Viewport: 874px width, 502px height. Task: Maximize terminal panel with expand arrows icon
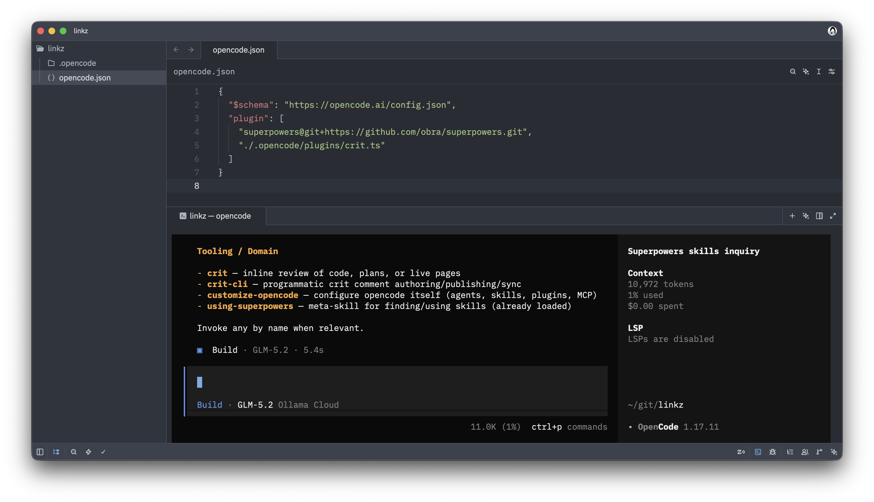pyautogui.click(x=833, y=216)
